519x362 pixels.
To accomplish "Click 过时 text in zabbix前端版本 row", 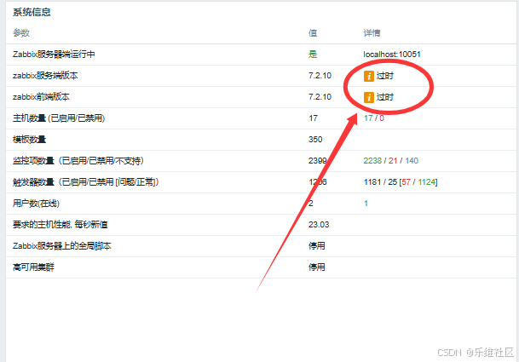I will pyautogui.click(x=385, y=97).
